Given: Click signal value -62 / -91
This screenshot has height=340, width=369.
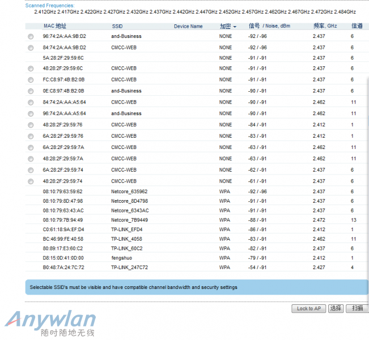Looking at the screenshot, I should [x=257, y=170].
